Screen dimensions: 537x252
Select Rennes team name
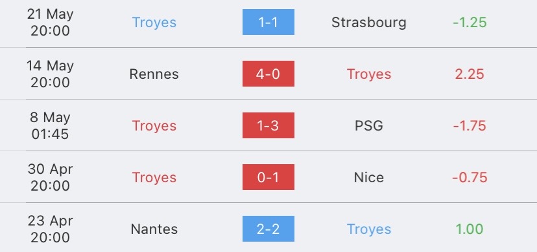click(154, 74)
